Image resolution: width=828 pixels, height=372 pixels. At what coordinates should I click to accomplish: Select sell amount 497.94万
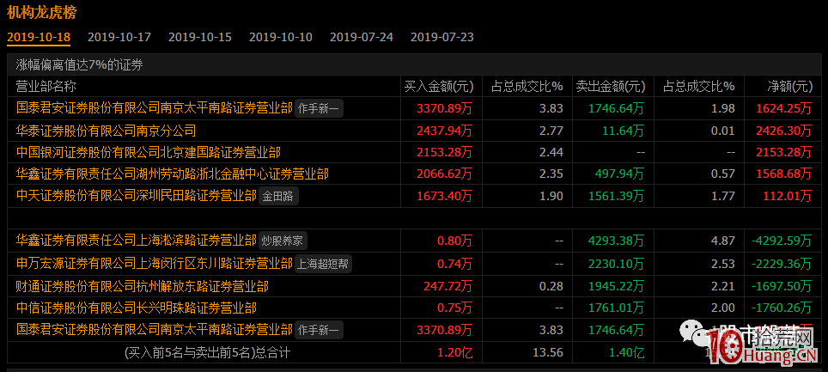619,174
